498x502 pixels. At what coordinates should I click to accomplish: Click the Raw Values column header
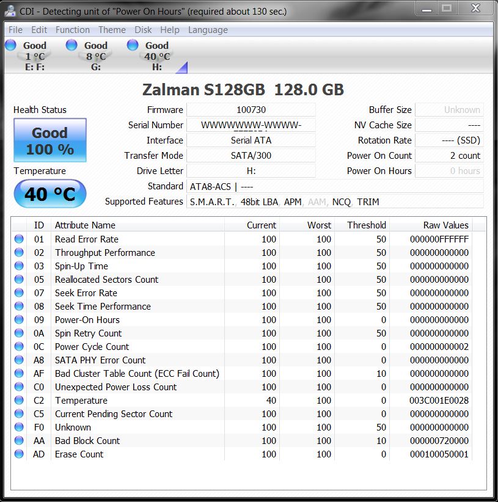(438, 225)
